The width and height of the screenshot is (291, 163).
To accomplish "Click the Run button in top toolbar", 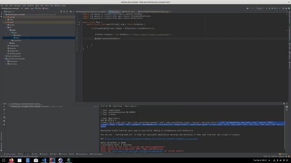I will (267, 9).
